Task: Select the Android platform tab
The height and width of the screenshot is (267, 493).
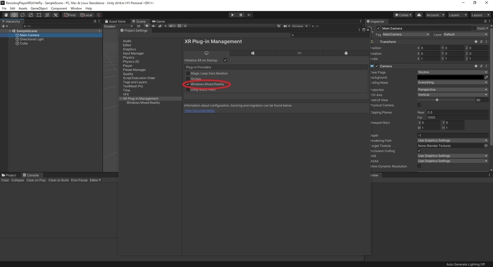Action: [346, 53]
